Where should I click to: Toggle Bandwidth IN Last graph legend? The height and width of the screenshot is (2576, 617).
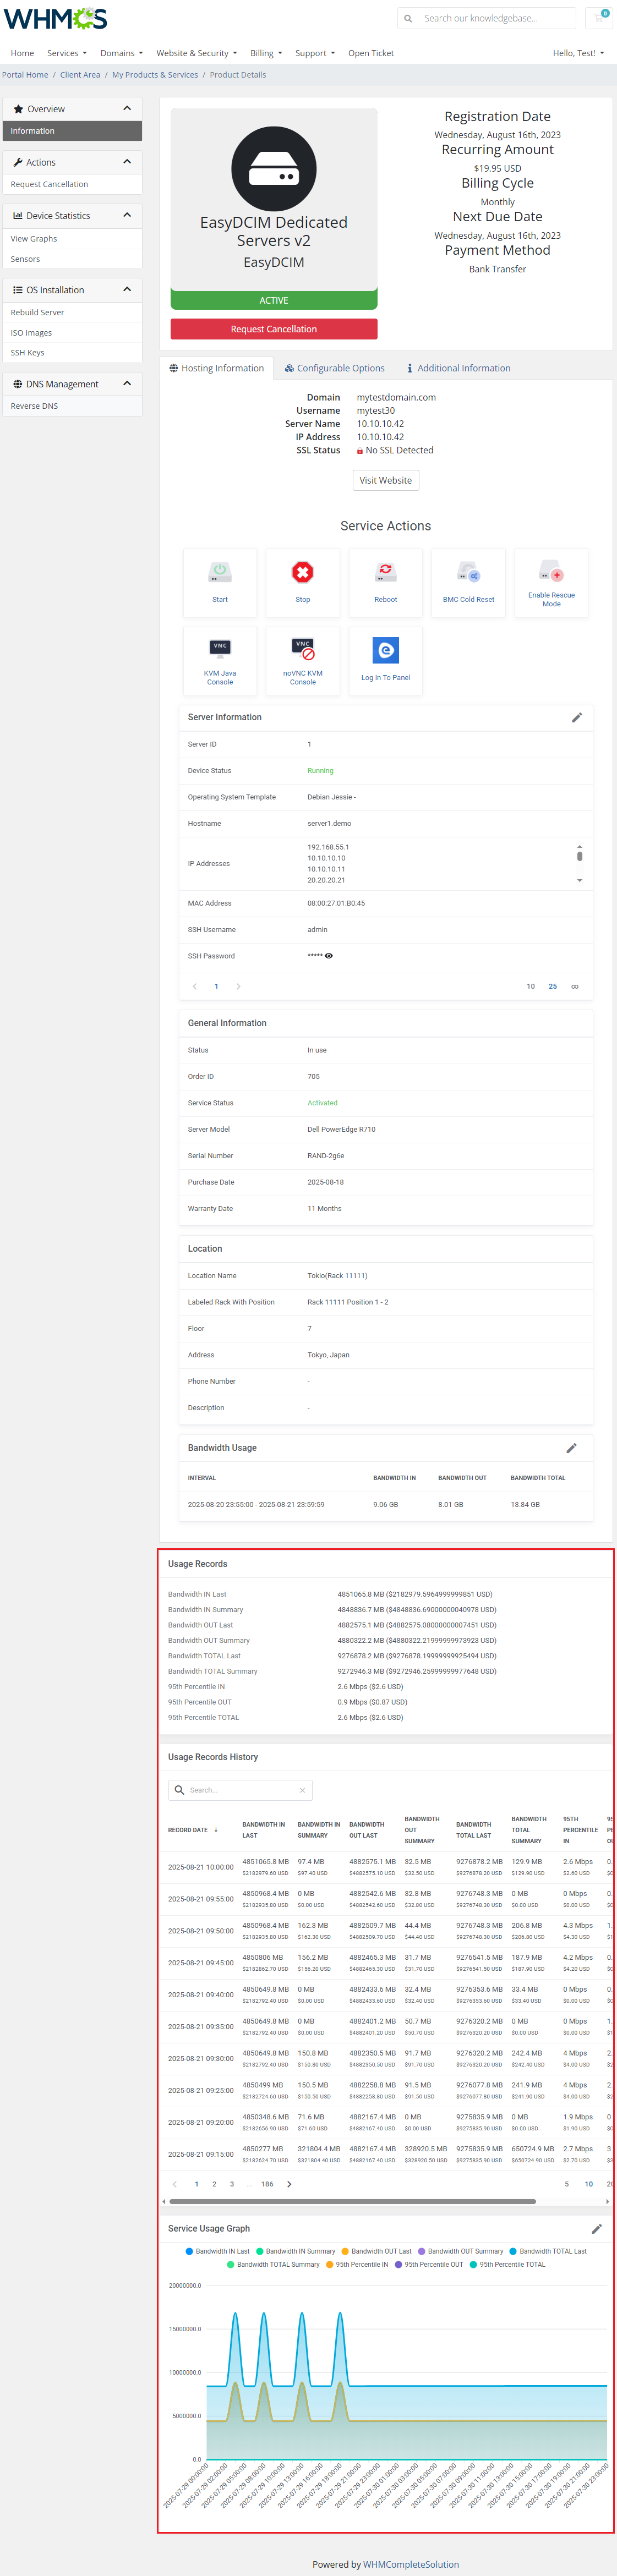click(217, 2251)
